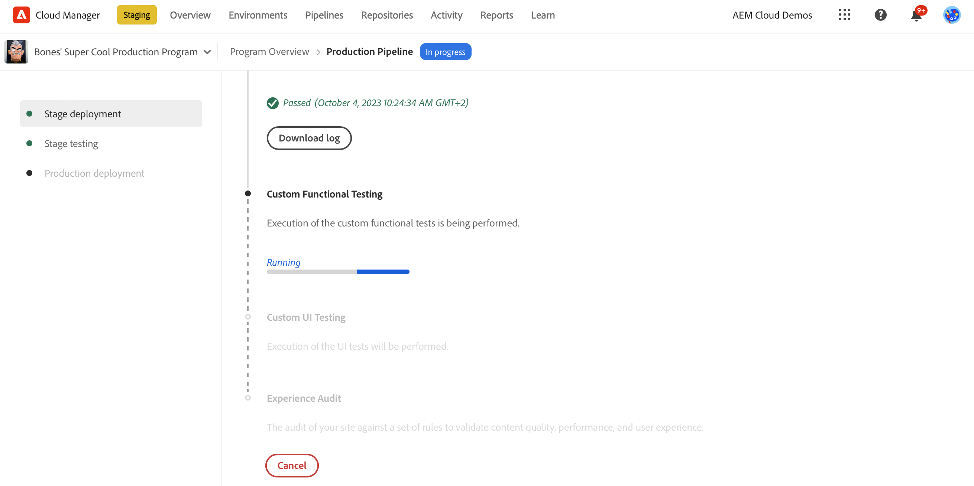Open the Pipelines tab
974x486 pixels.
[x=324, y=15]
